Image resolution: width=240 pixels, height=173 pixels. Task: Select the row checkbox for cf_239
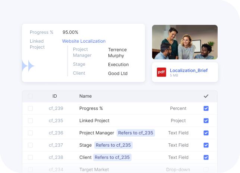(30, 108)
